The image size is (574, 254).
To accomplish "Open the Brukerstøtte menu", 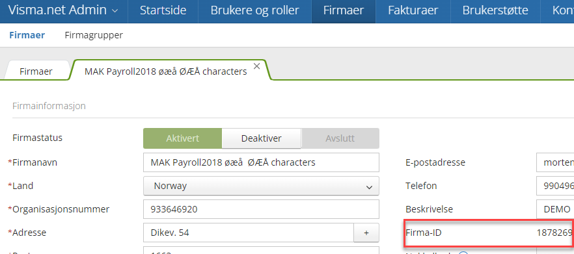I will pos(495,10).
